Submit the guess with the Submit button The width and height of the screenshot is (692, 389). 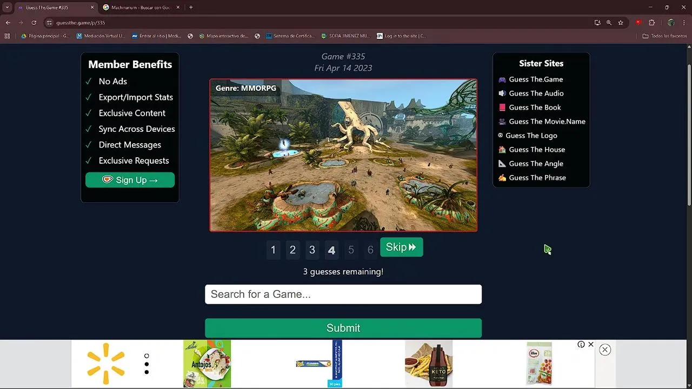pyautogui.click(x=343, y=328)
